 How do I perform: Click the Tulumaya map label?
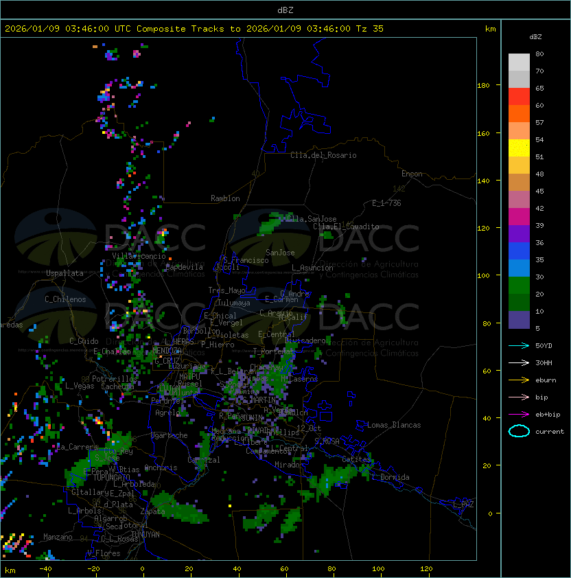coord(234,303)
